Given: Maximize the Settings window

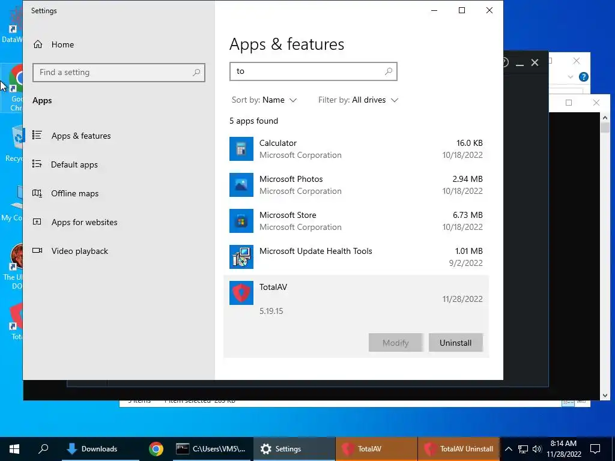Looking at the screenshot, I should click(x=462, y=11).
